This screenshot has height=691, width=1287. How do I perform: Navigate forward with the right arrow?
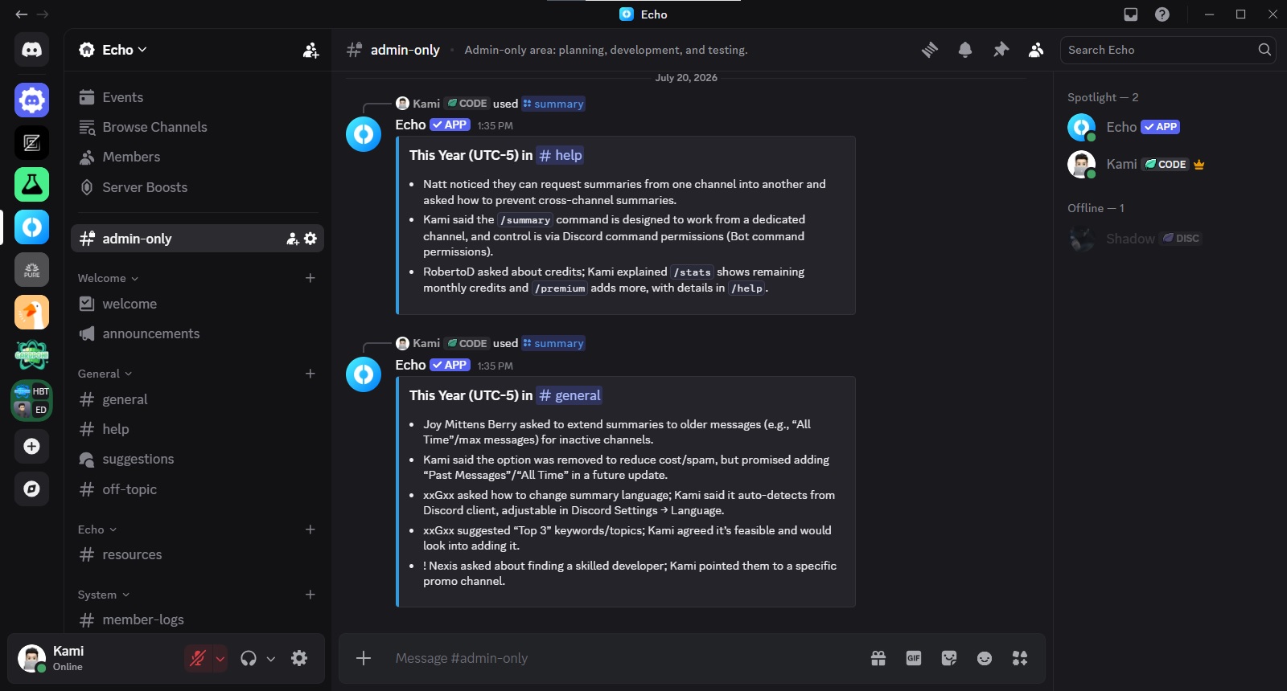click(43, 14)
